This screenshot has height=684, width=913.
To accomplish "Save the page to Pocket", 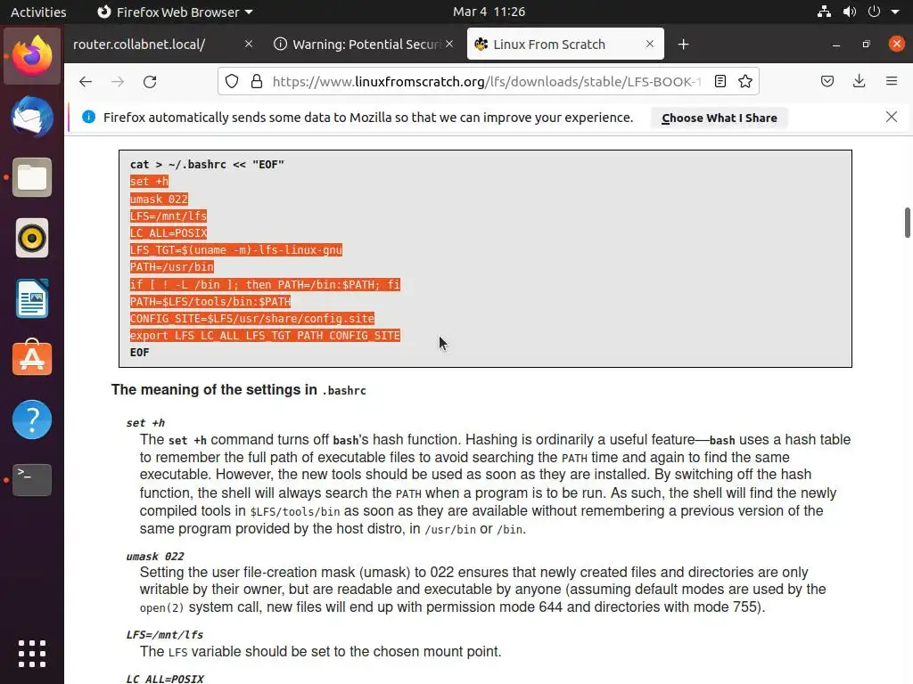I will point(827,81).
